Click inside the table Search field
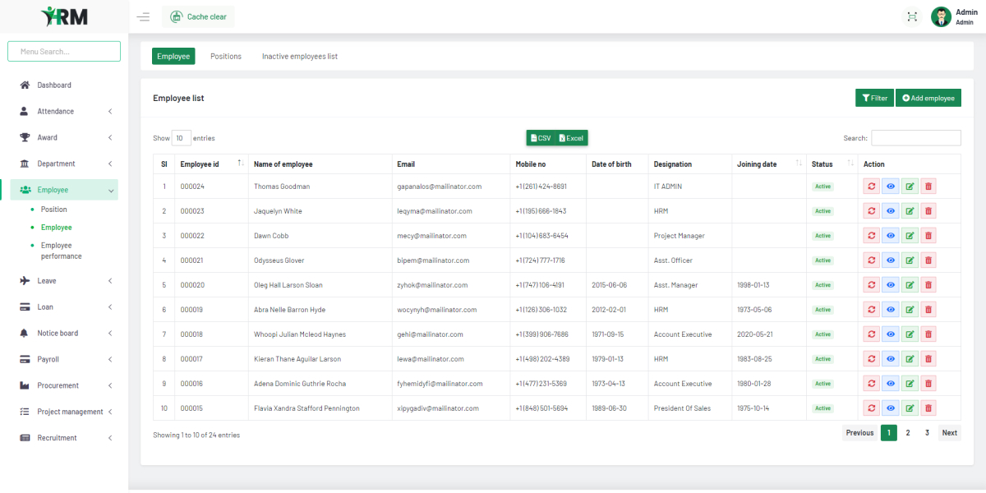 (x=916, y=137)
